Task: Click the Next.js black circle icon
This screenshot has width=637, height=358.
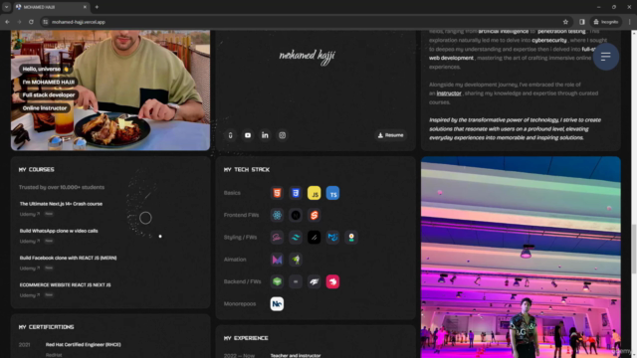Action: (x=296, y=215)
